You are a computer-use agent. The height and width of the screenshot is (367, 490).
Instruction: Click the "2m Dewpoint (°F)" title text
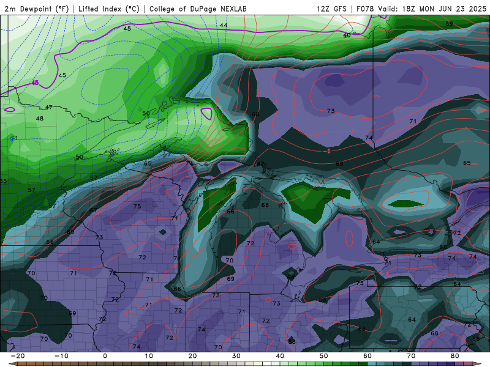37,9
